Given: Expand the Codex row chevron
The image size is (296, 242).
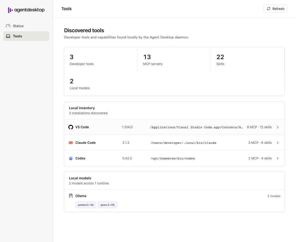Looking at the screenshot, I should pos(278,158).
